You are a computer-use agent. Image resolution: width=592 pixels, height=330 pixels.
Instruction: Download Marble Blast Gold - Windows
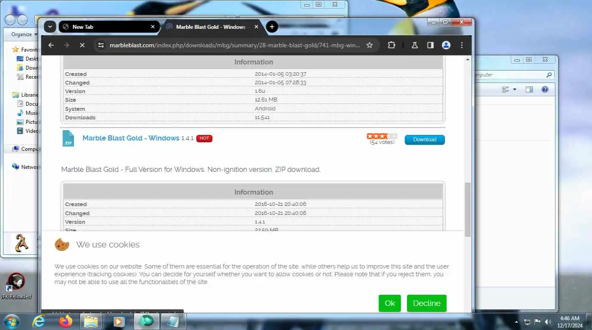[425, 140]
